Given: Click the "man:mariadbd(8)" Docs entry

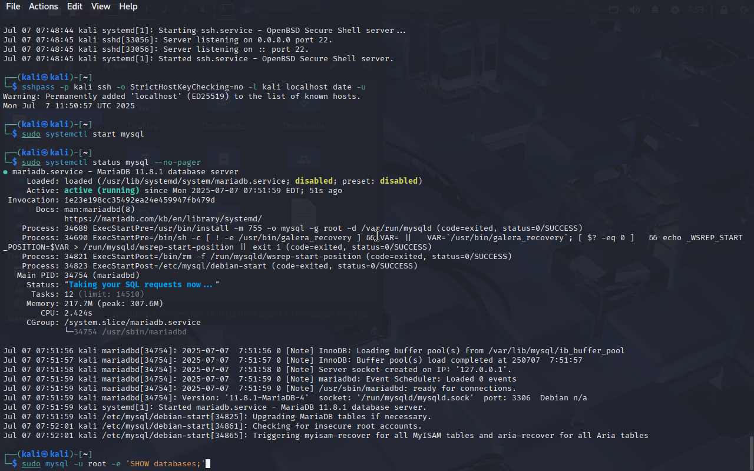Looking at the screenshot, I should pyautogui.click(x=100, y=210).
